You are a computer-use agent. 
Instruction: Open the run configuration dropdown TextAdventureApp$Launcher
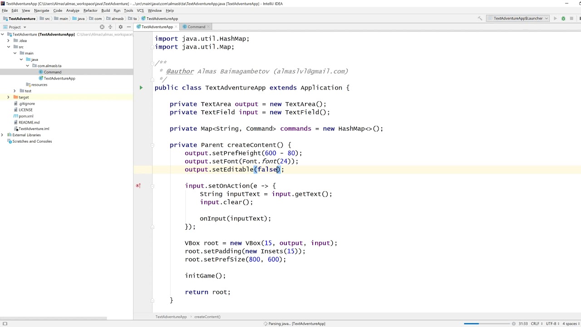518,19
